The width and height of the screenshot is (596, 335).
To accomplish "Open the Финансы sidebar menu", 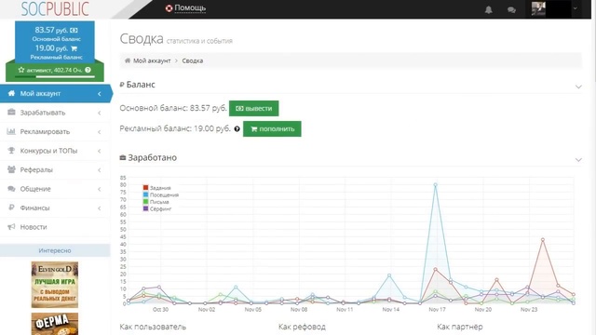I will (x=55, y=208).
